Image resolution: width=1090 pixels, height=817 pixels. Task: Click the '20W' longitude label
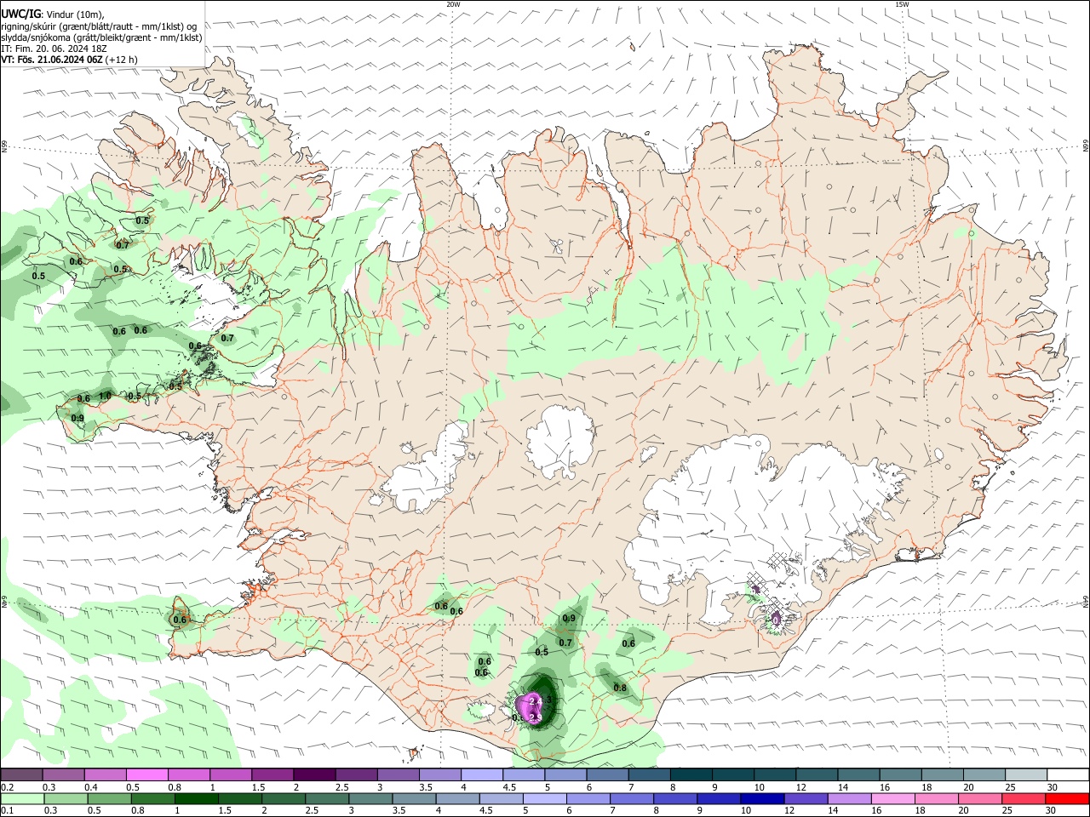(x=453, y=4)
